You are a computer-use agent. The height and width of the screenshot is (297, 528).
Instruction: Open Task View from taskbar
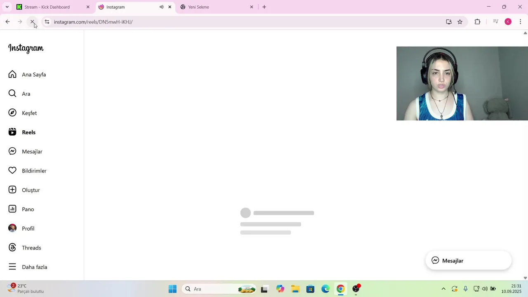pyautogui.click(x=264, y=289)
